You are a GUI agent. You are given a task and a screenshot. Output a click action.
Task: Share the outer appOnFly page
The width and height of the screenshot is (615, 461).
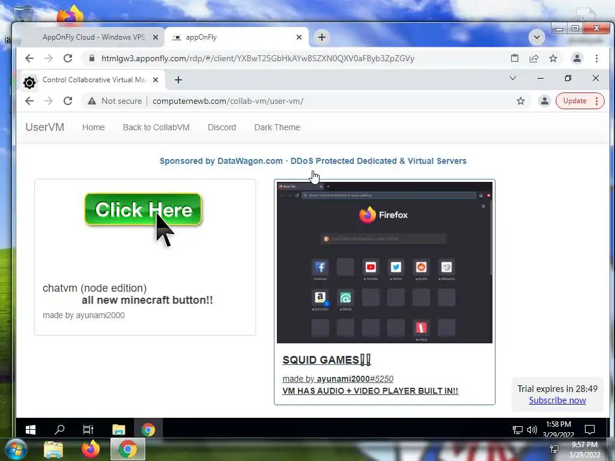(x=534, y=58)
